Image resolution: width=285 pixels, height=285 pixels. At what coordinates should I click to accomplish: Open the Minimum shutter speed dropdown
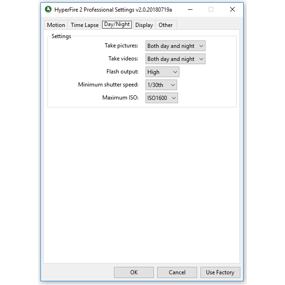(161, 85)
